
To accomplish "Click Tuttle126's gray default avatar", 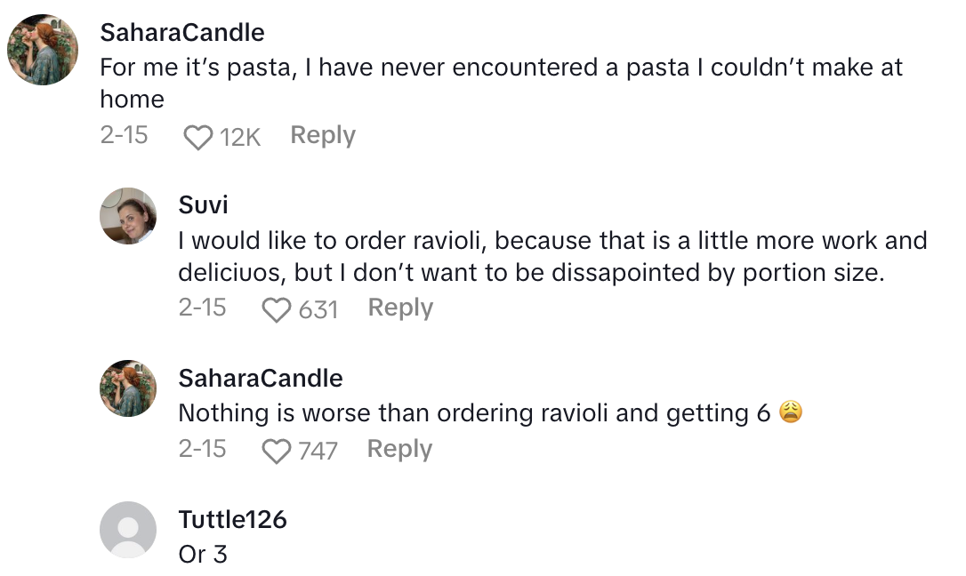I will tap(128, 530).
